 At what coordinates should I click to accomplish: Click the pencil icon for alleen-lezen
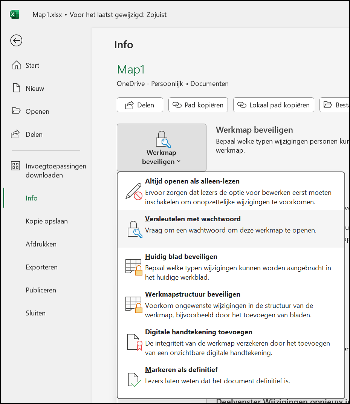[x=134, y=192]
